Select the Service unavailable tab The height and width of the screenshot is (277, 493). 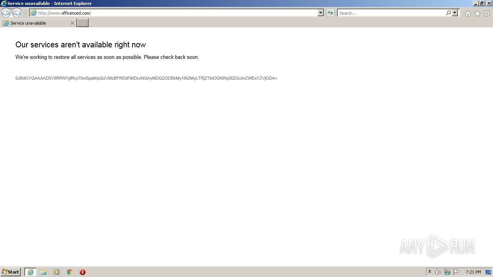click(x=38, y=23)
